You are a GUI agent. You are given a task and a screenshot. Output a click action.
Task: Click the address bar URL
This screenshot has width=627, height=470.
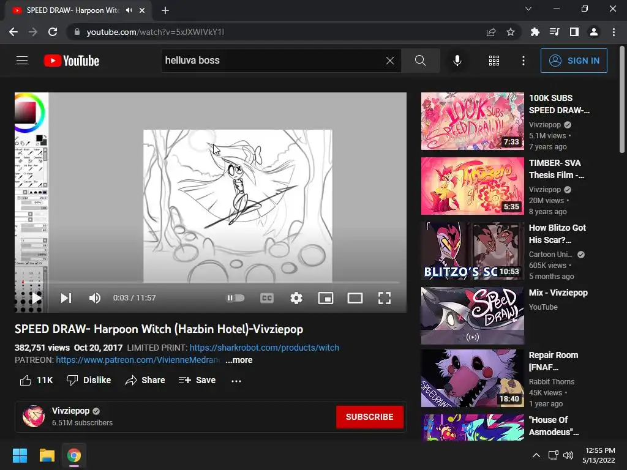pos(155,32)
